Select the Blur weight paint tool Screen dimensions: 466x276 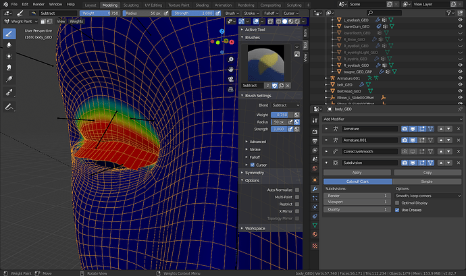[x=9, y=45]
